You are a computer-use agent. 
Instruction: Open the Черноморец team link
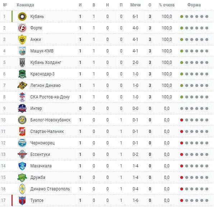(x=42, y=143)
